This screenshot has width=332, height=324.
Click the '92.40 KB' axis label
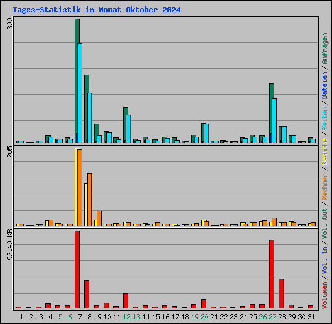(10, 245)
